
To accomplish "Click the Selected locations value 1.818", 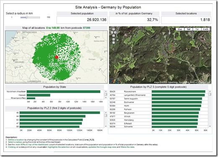I will (x=205, y=20).
